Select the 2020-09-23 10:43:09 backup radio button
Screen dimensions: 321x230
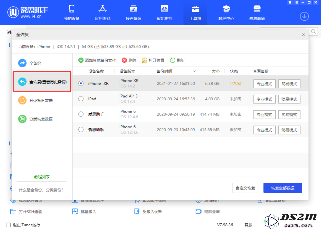tap(81, 130)
